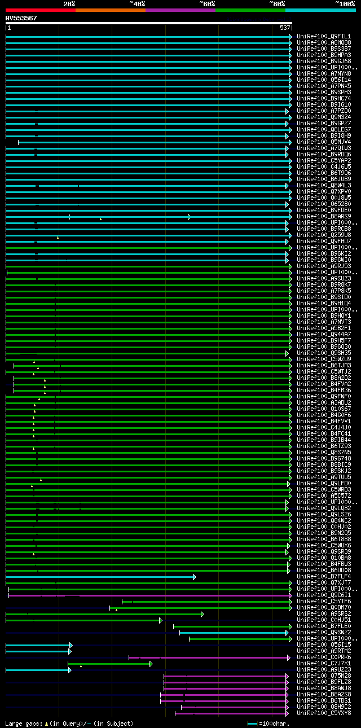Select the UniRef100_Q9LFD0 label
The height and width of the screenshot is (728, 361).
(x=324, y=483)
